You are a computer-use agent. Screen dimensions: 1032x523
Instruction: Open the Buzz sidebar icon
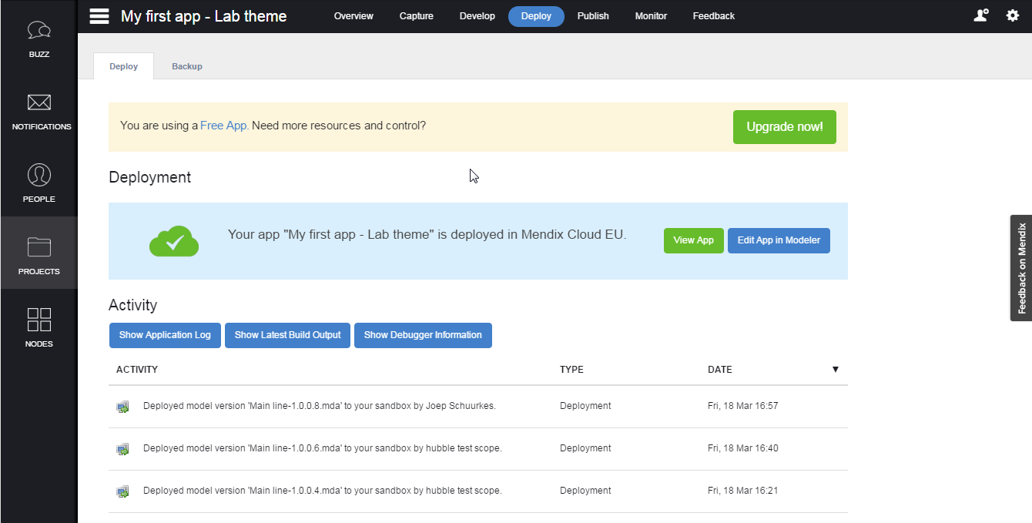(39, 31)
